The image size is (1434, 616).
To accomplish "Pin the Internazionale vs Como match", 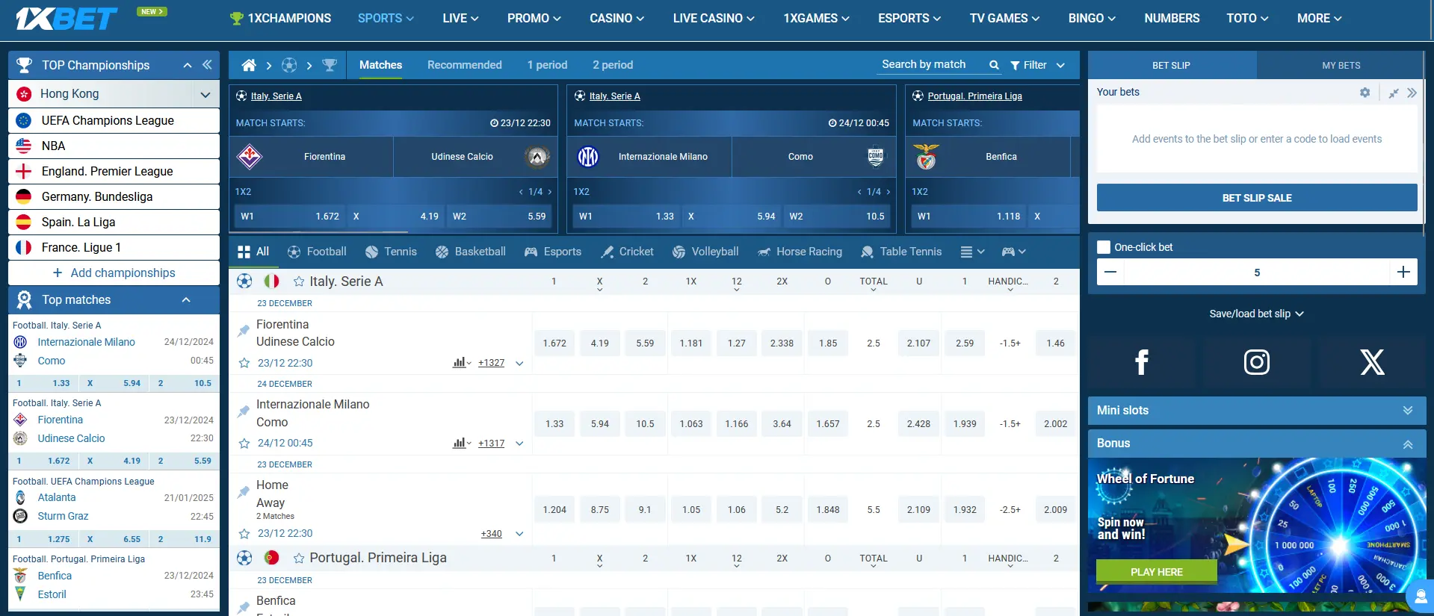I will [243, 411].
